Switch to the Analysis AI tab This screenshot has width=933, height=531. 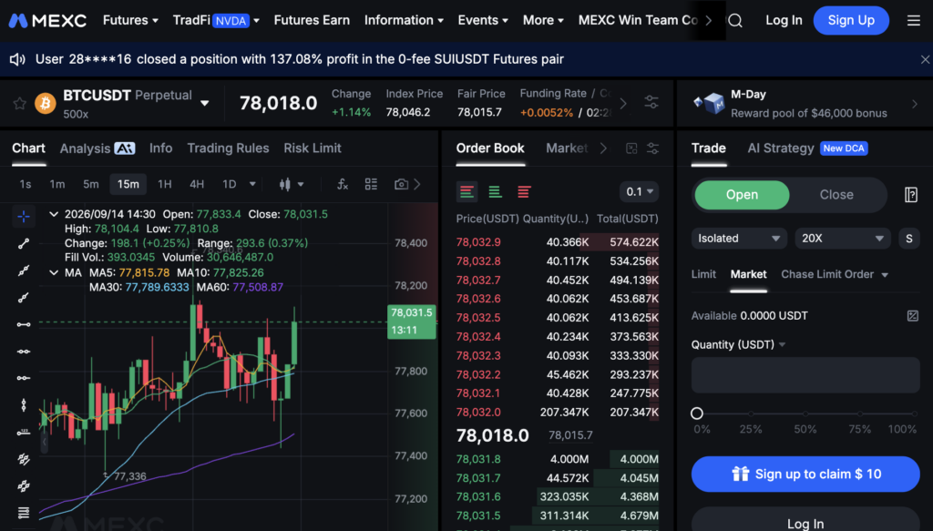[97, 148]
